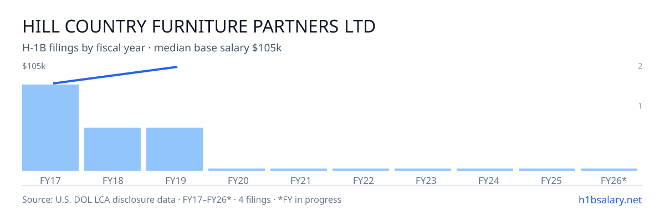Select the FY22 bar stub
The image size is (665, 221).
tap(361, 170)
